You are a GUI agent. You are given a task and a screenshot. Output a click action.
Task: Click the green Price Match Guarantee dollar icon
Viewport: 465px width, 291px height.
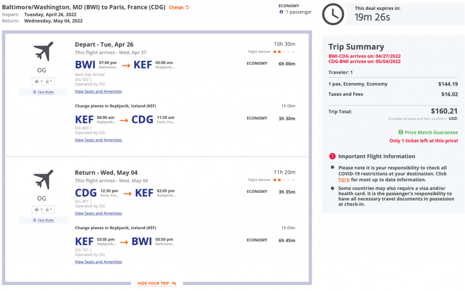tap(401, 133)
